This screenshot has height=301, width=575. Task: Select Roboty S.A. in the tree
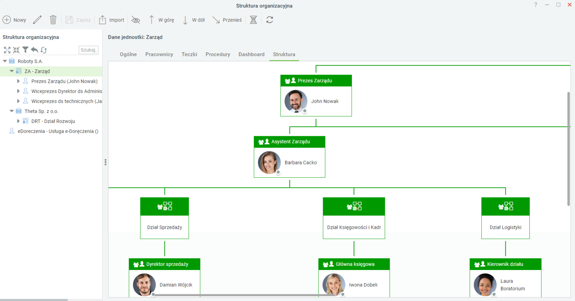pos(30,61)
